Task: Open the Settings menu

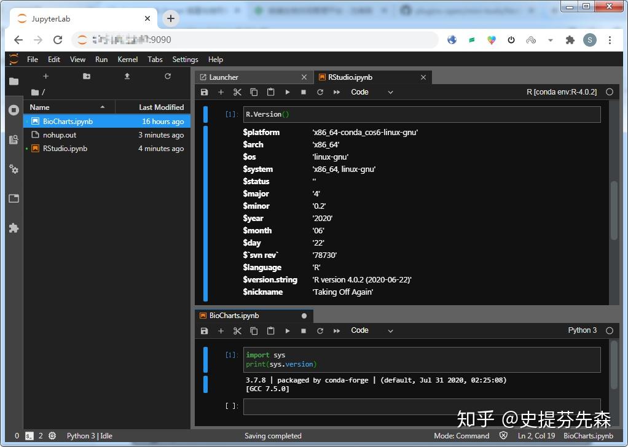Action: point(184,60)
